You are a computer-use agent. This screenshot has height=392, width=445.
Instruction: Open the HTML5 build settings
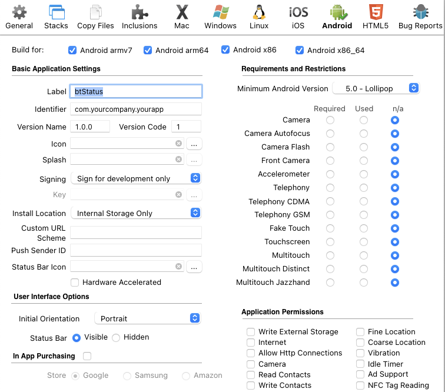(x=374, y=16)
